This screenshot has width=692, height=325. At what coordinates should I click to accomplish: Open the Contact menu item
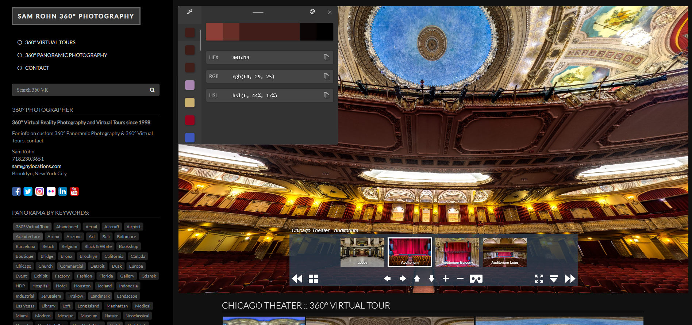coord(37,68)
